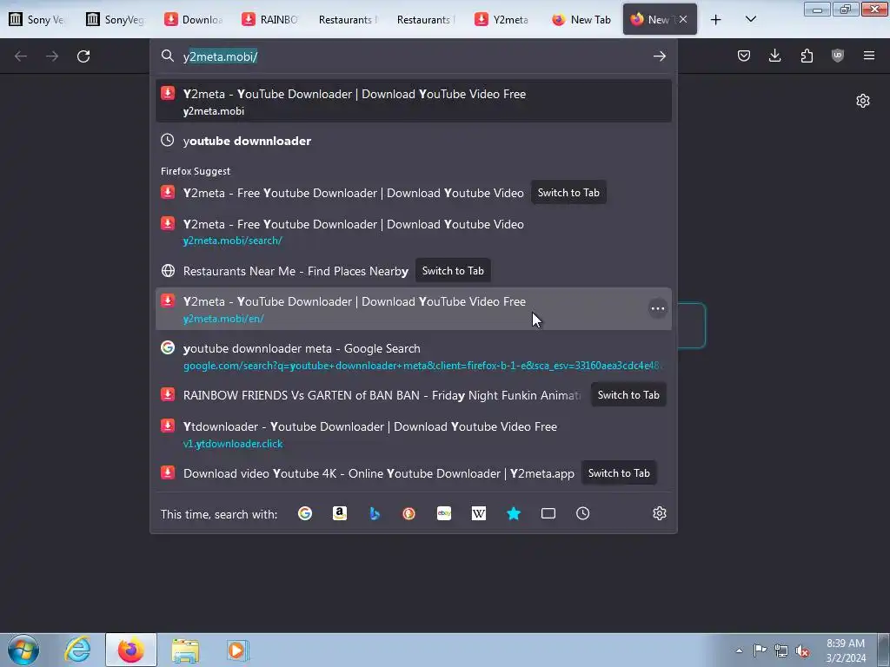The height and width of the screenshot is (667, 890).
Task: Click Switch to Tab beside Restaurants Near Me
Action: coord(452,271)
